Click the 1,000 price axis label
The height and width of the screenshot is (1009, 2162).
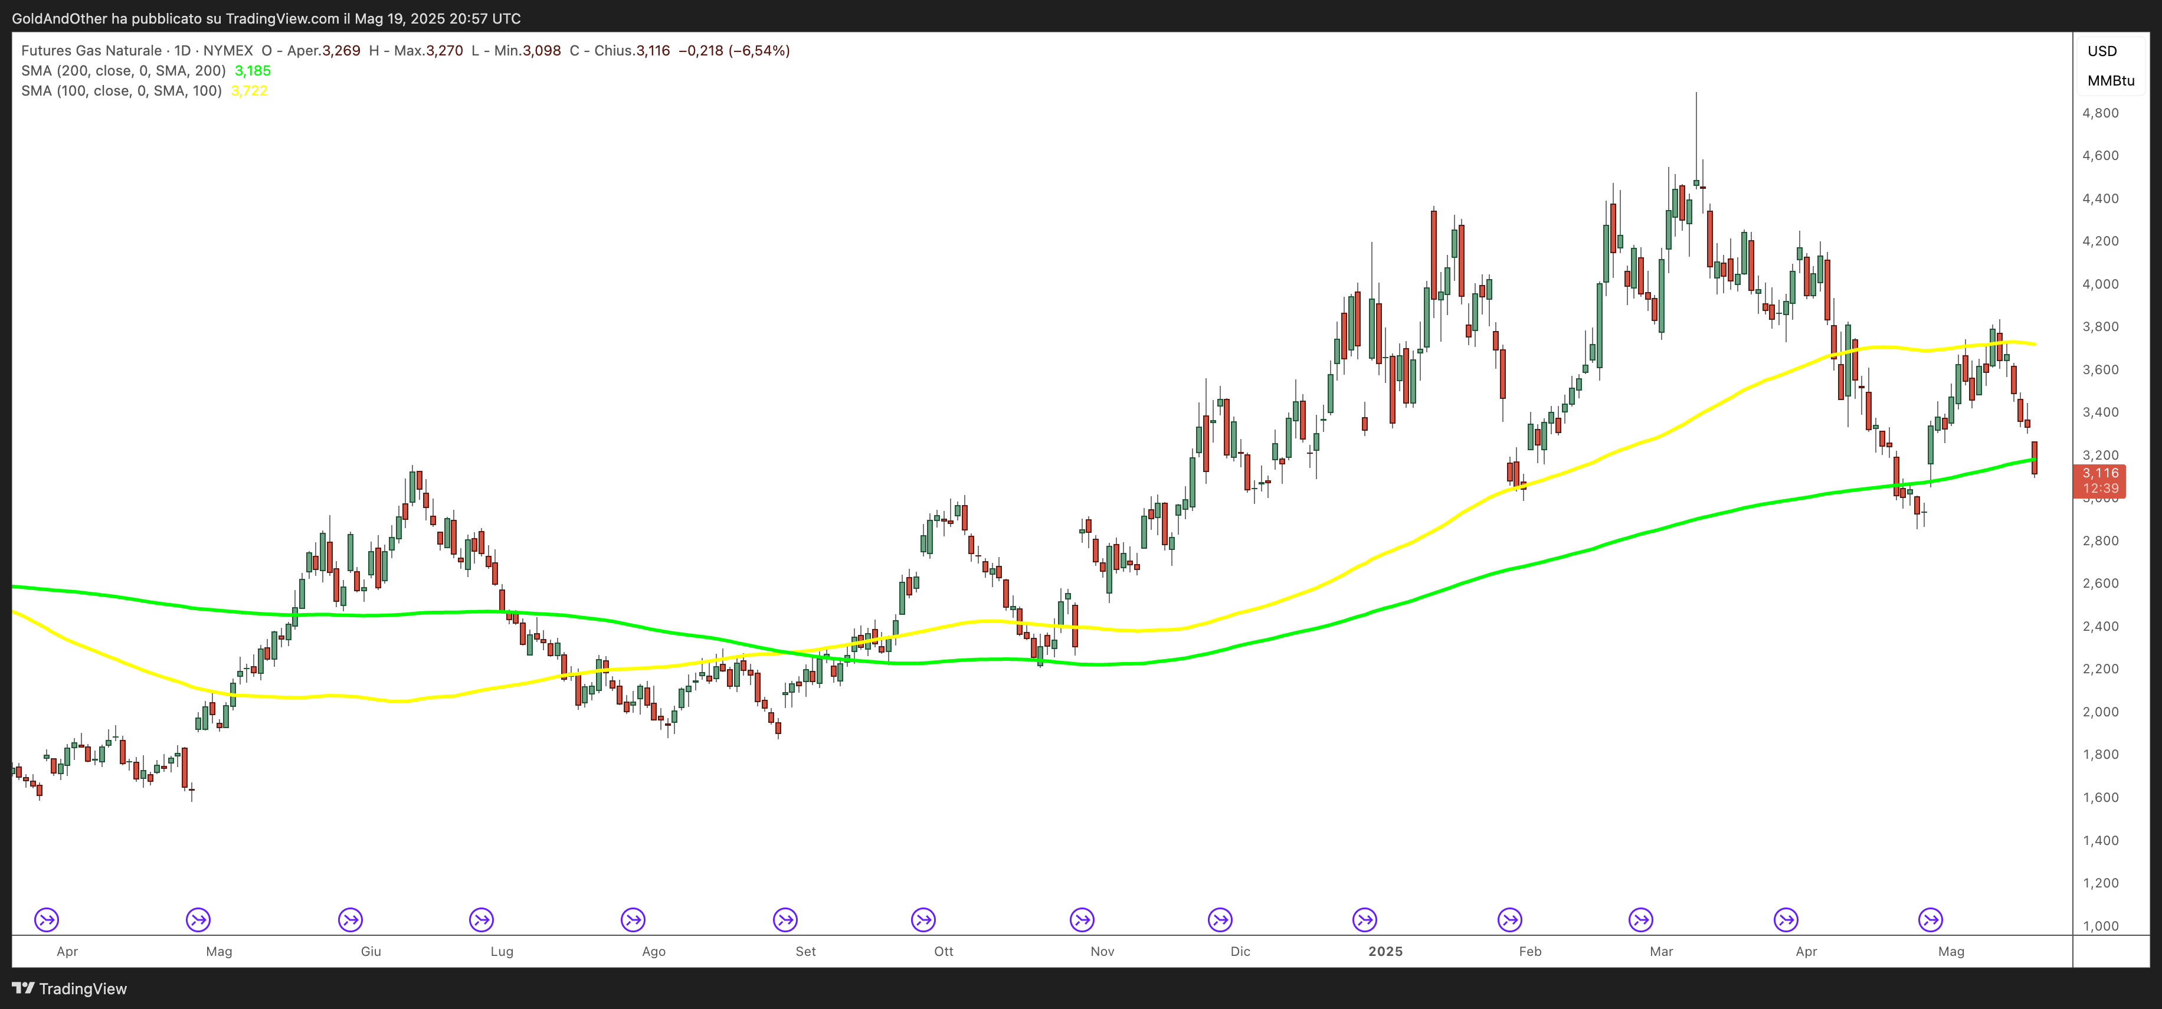click(2101, 926)
